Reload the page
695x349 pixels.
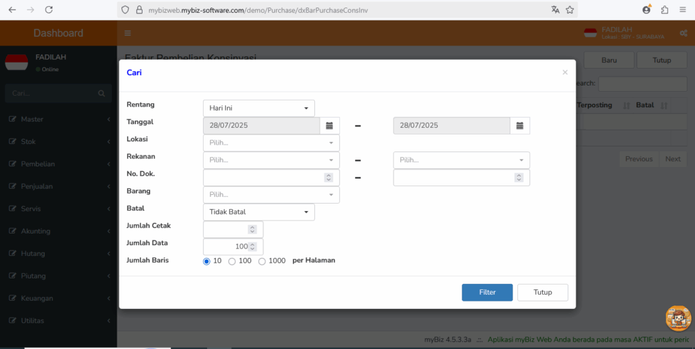coord(49,10)
